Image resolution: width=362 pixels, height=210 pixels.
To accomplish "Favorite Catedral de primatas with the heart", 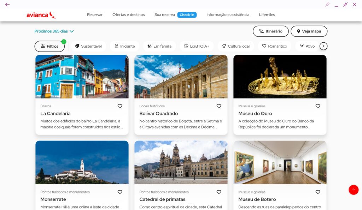I will [218, 192].
